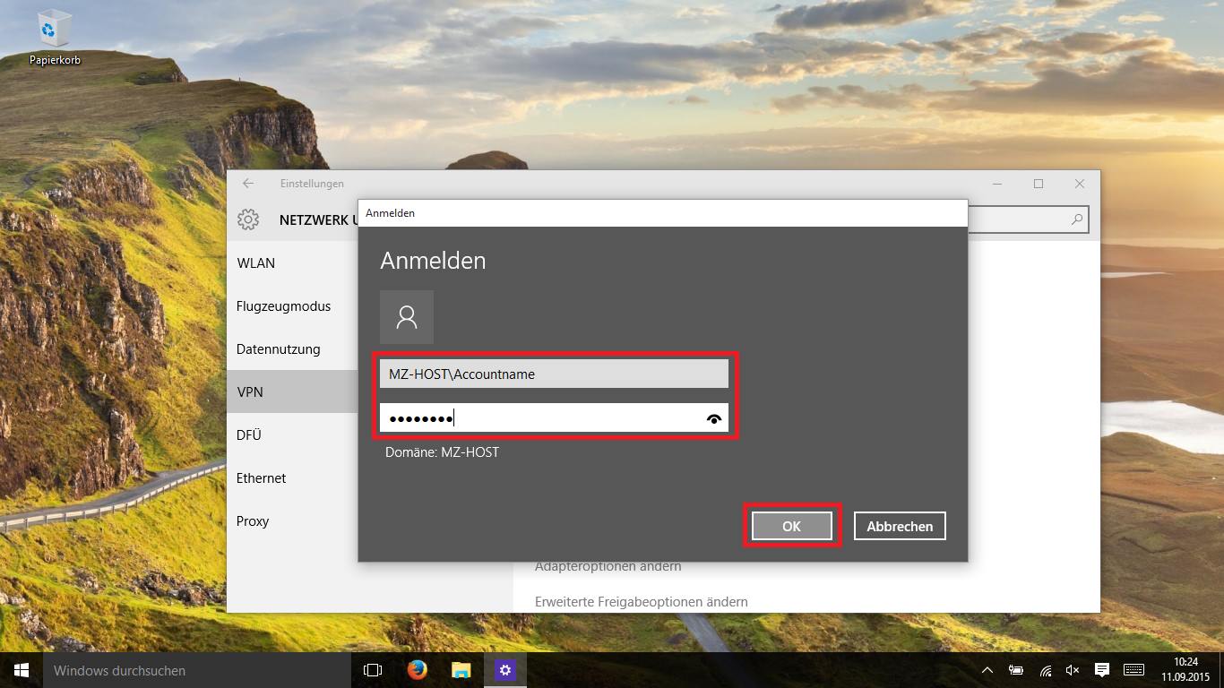Click the password input field
Image resolution: width=1224 pixels, height=688 pixels.
coord(554,417)
